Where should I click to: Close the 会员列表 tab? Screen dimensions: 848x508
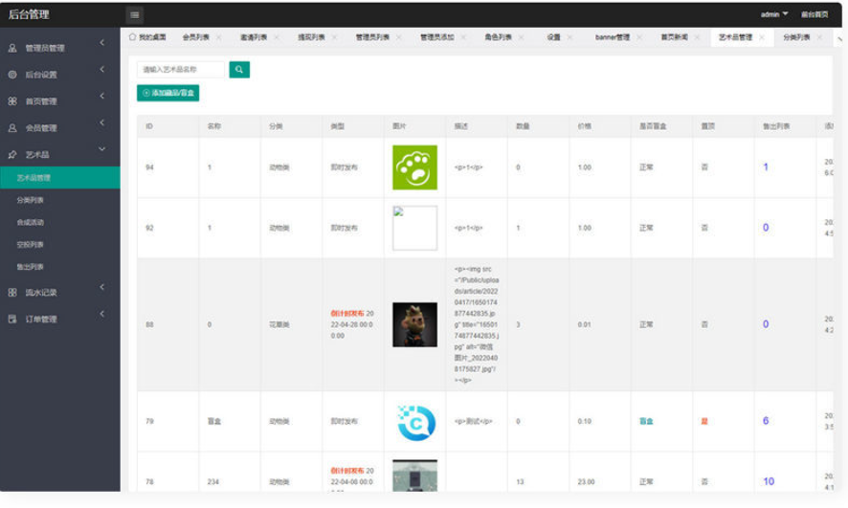218,37
